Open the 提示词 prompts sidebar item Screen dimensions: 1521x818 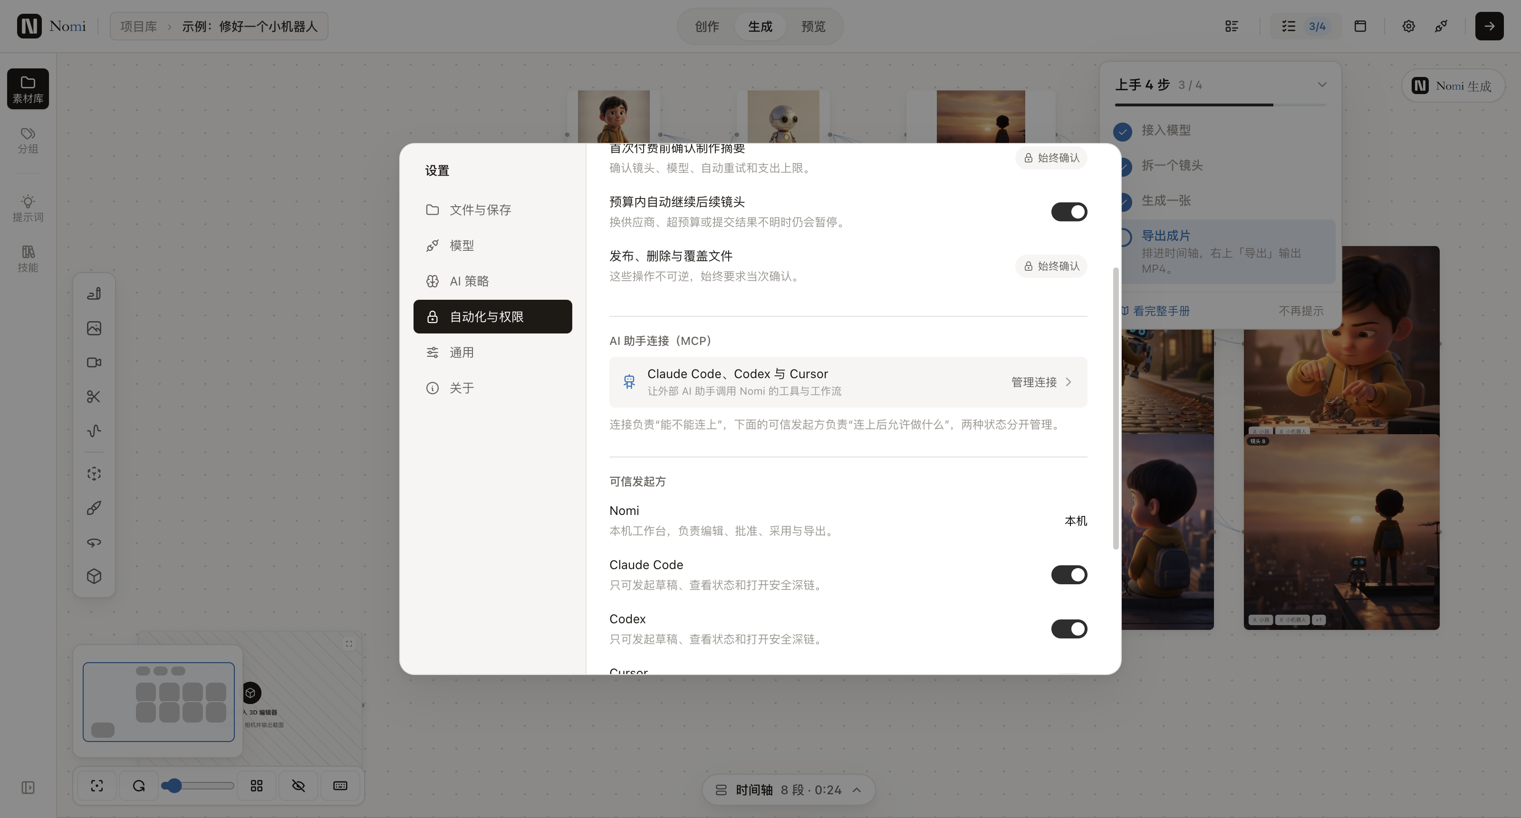(x=28, y=209)
